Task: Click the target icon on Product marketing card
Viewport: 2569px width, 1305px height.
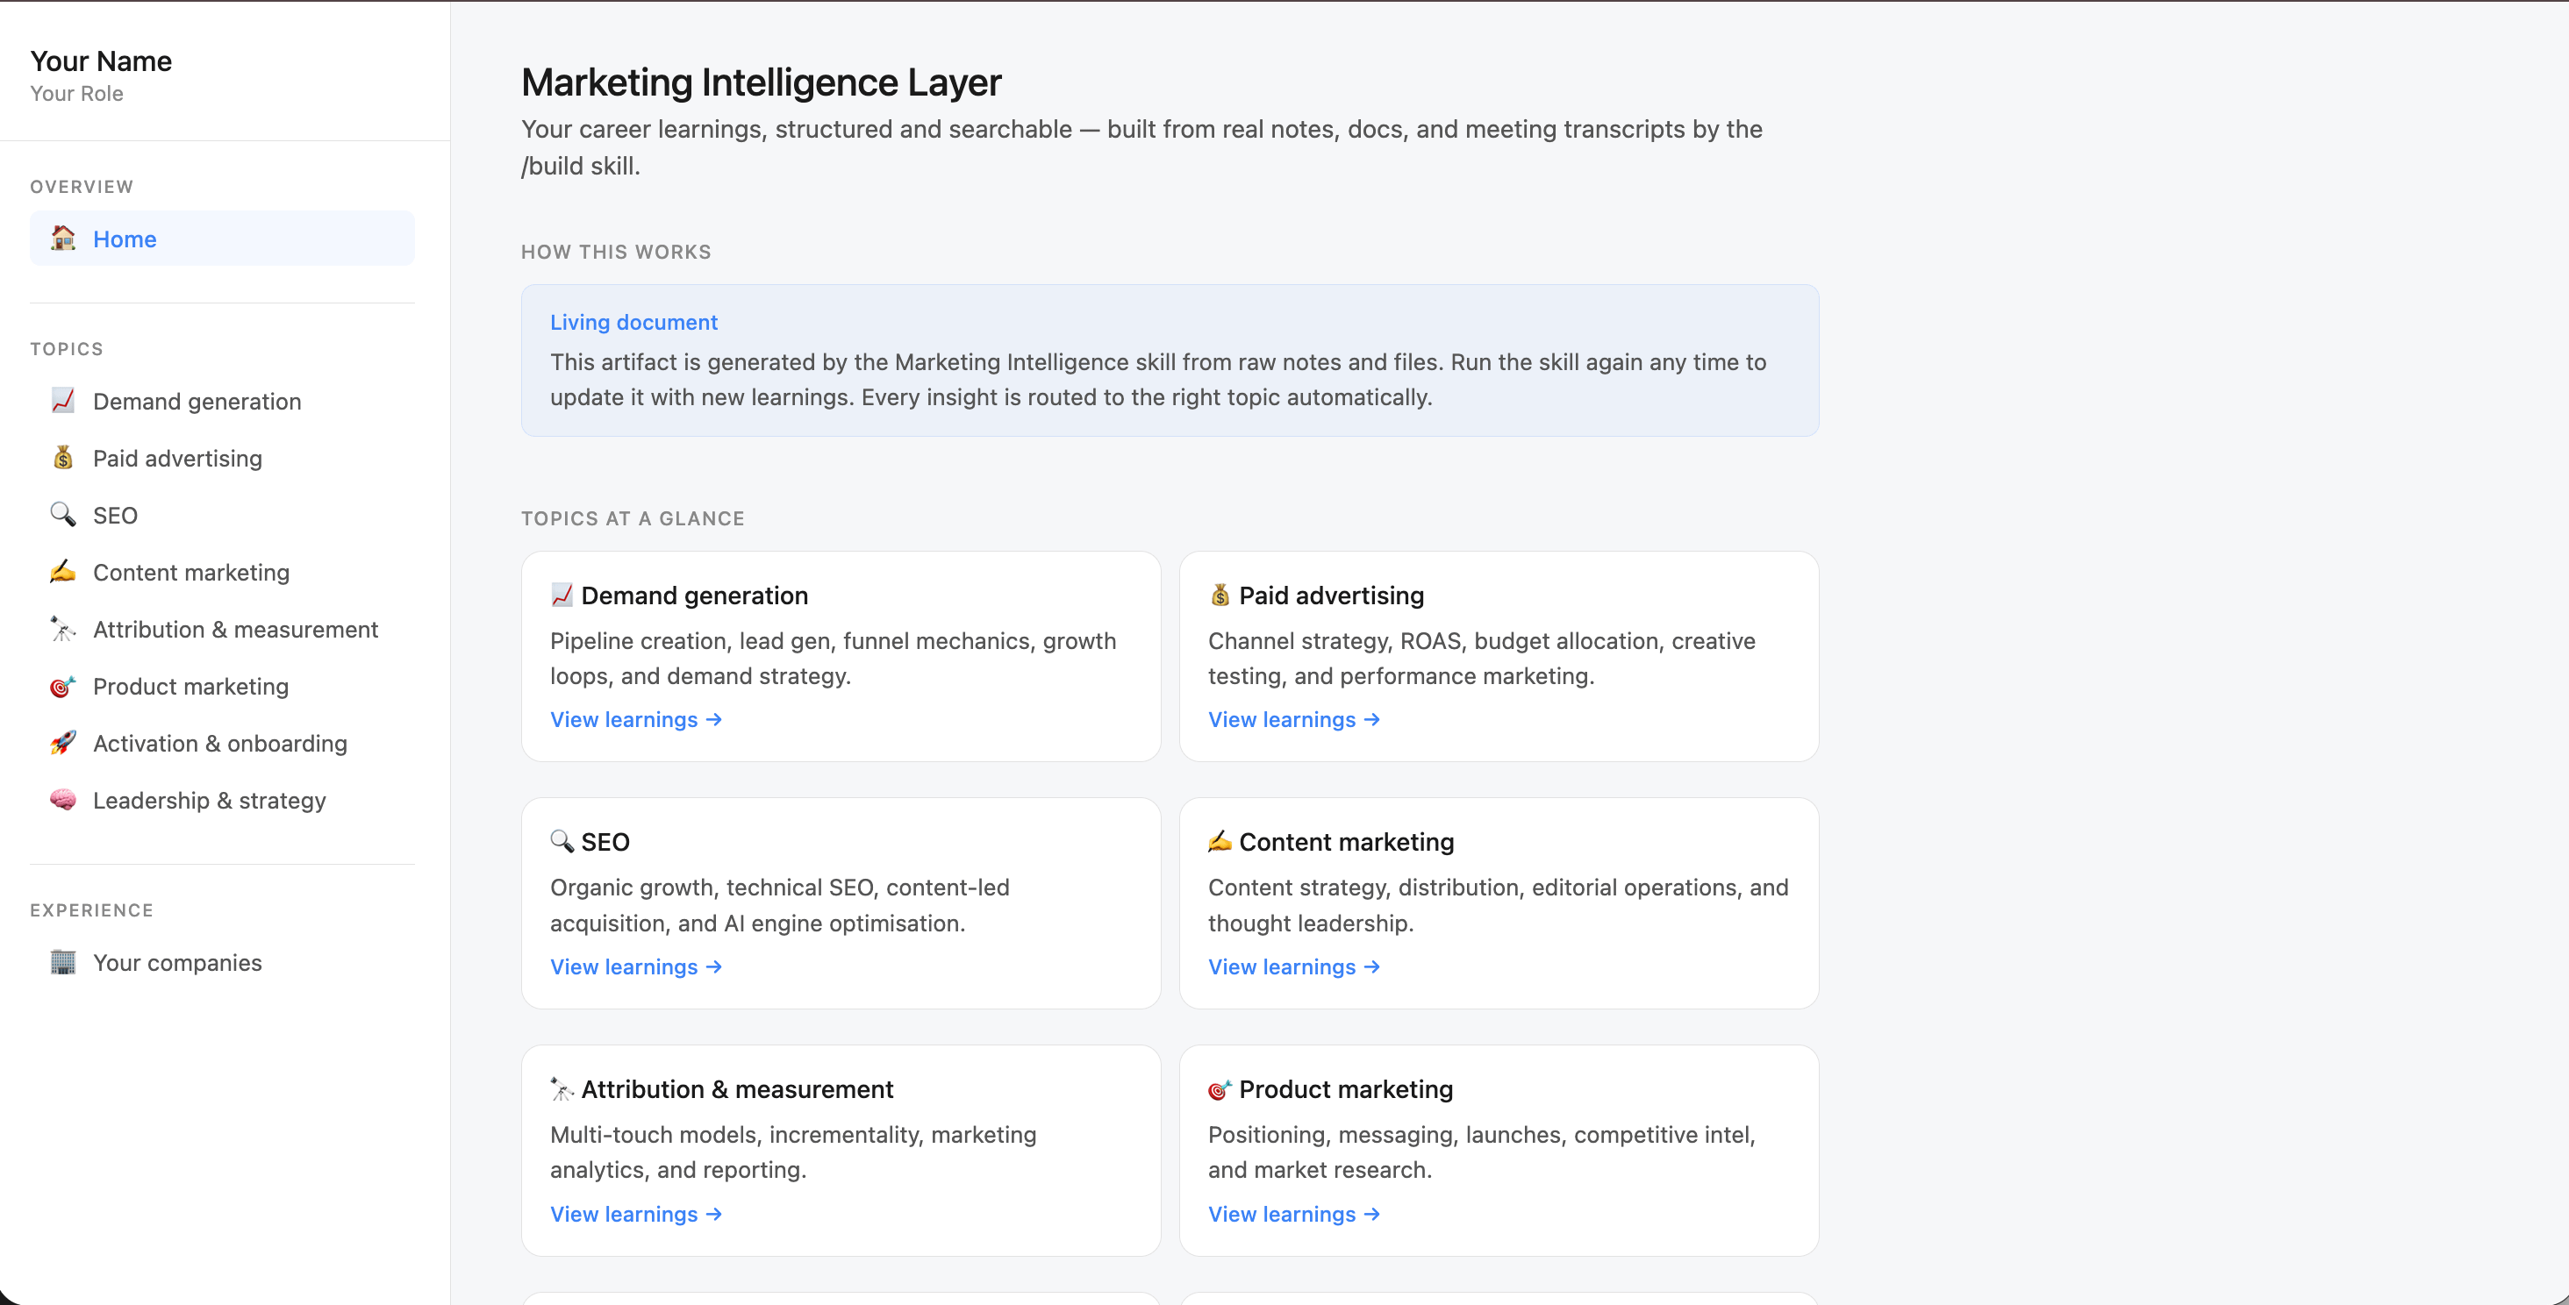Action: coord(1220,1088)
